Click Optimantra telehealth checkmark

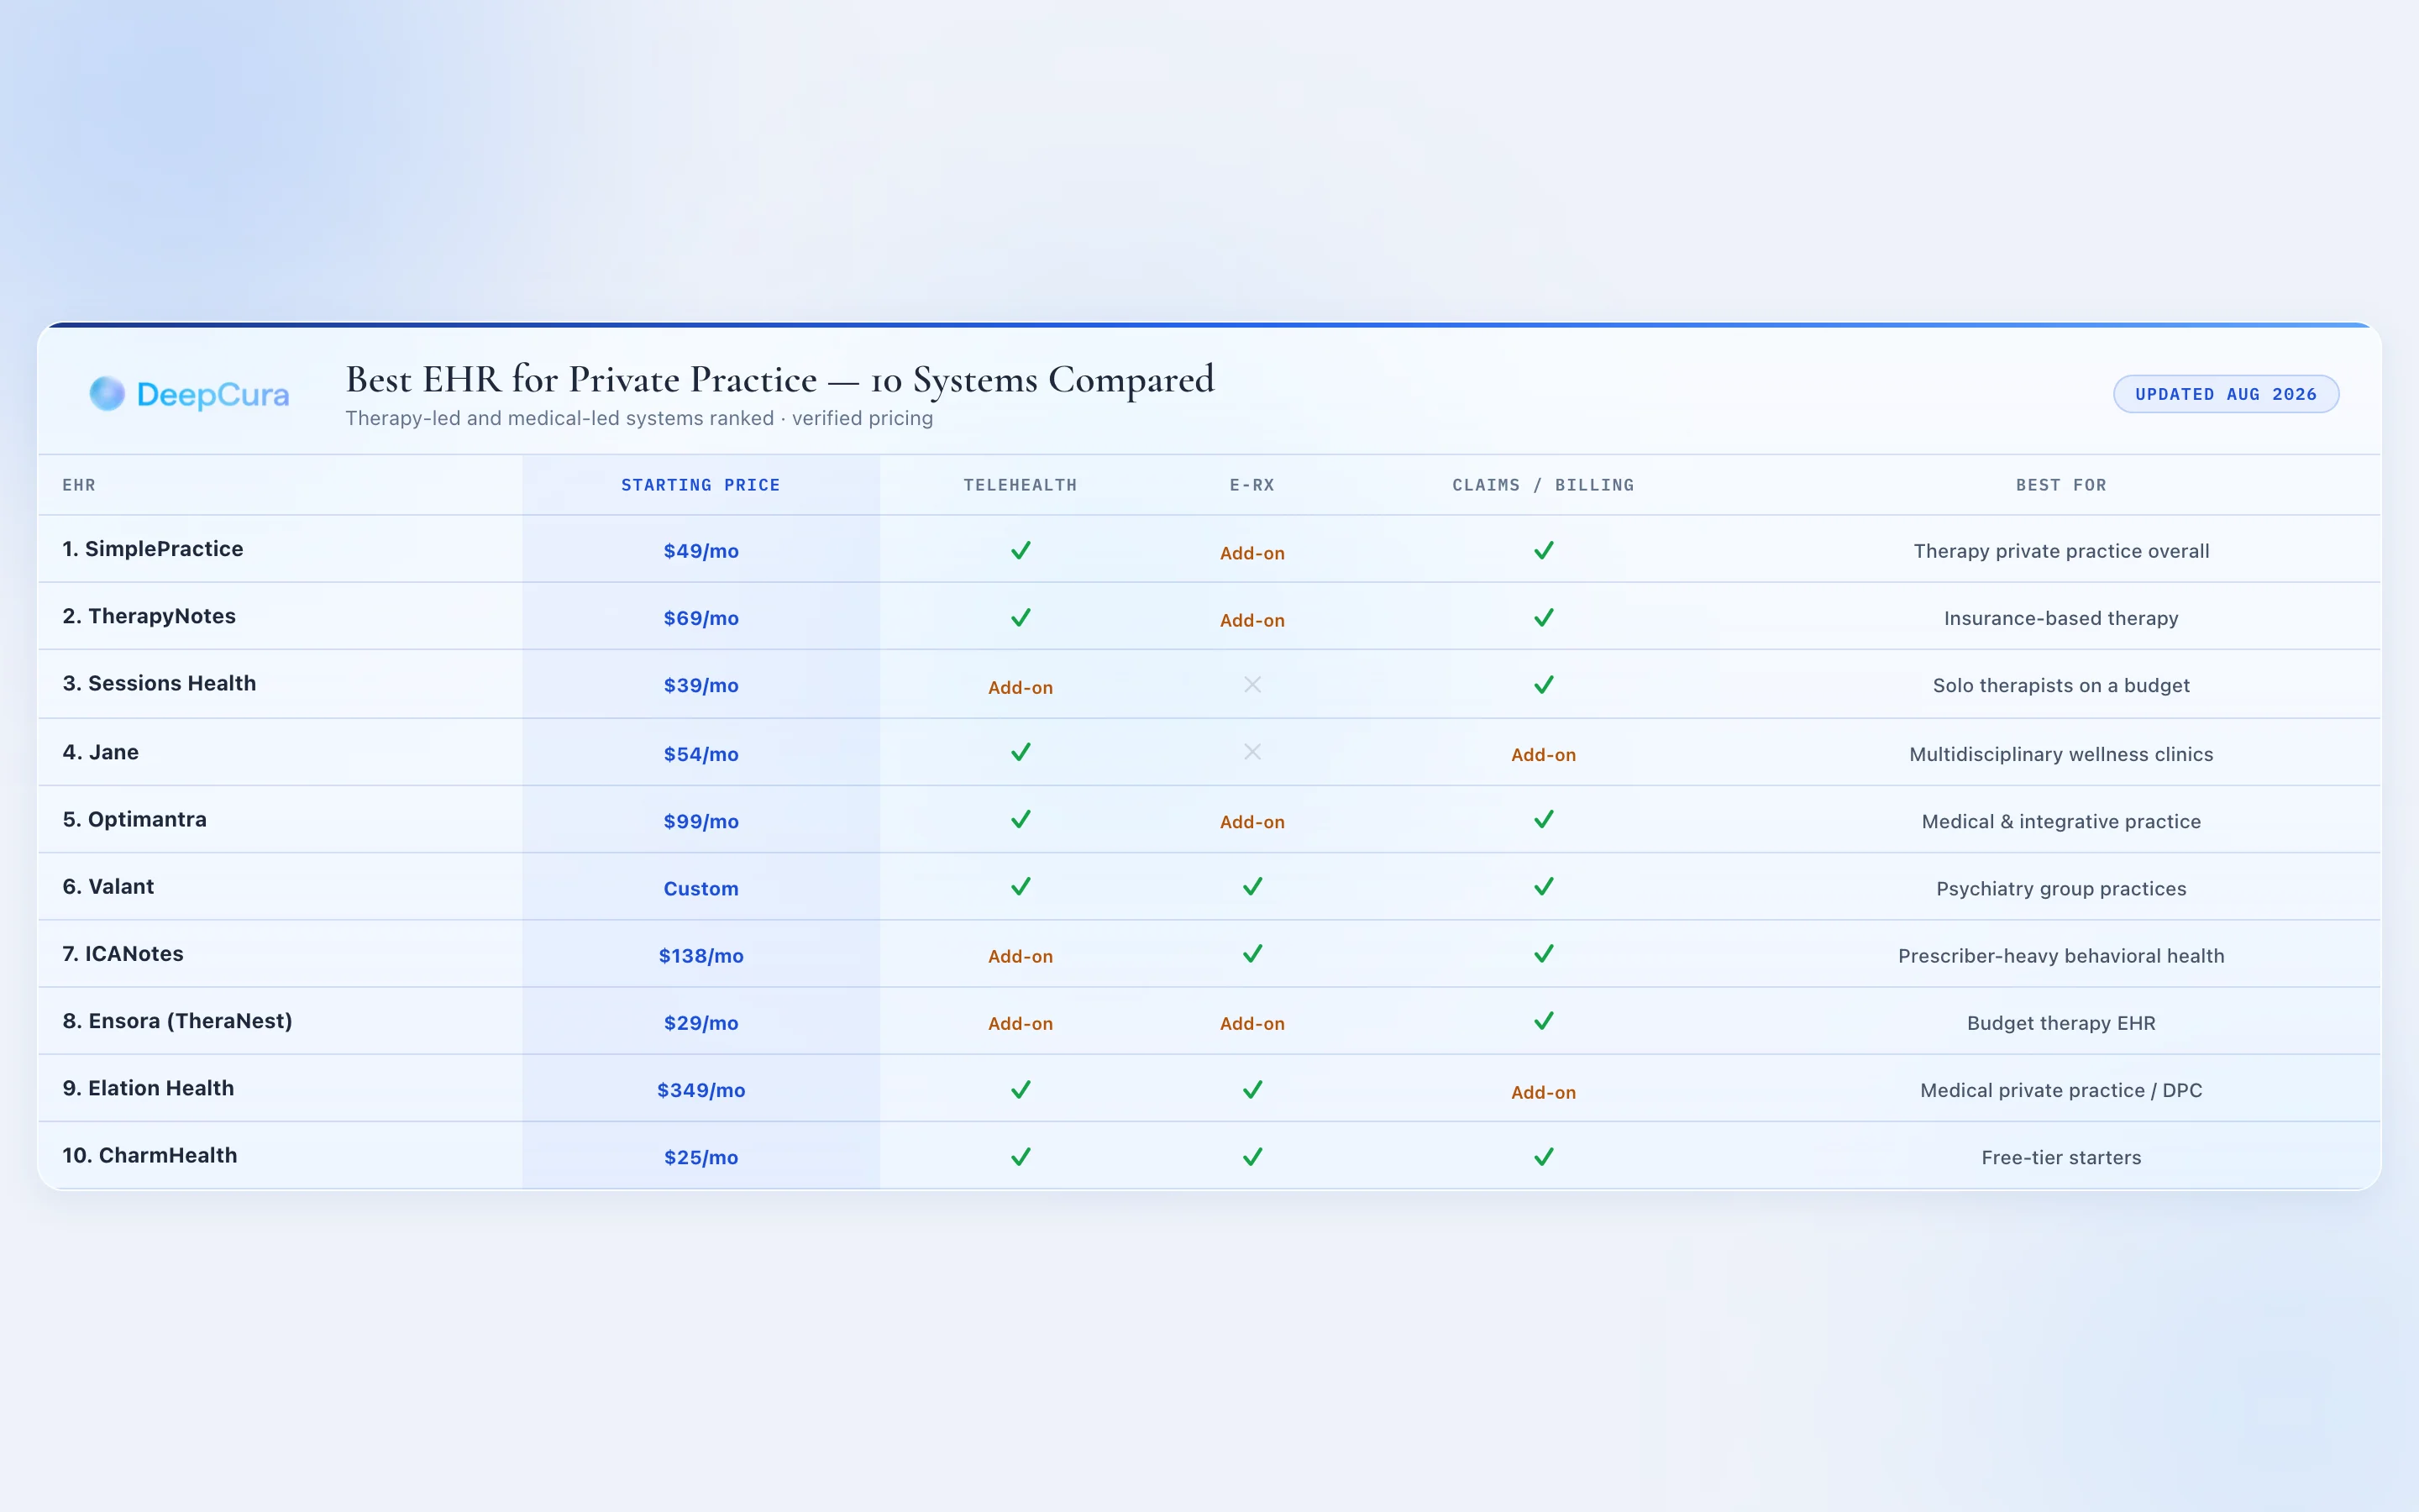[1020, 819]
